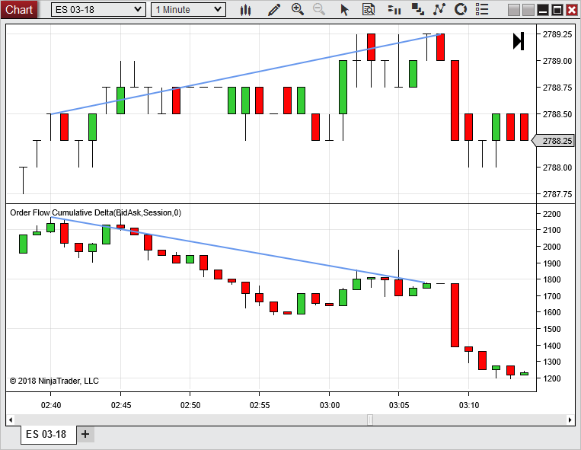Open the Indicators icon
This screenshot has height=450, width=581.
click(x=417, y=10)
